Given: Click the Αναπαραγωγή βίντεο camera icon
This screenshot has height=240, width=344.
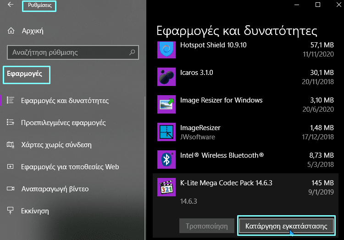Looking at the screenshot, I should 10,189.
